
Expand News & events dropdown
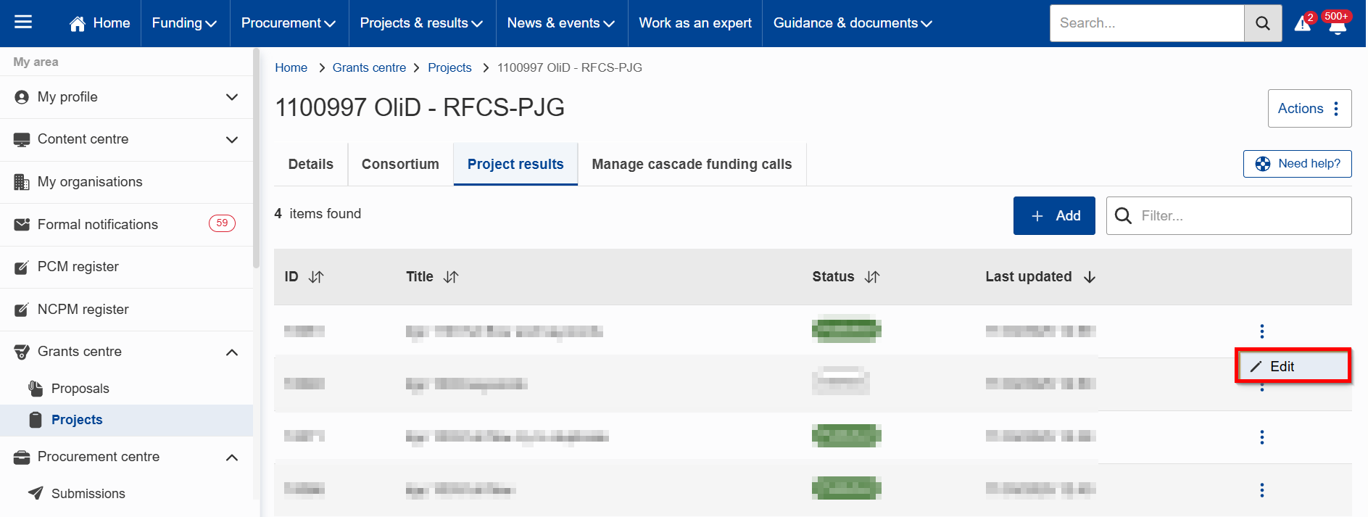pos(560,23)
